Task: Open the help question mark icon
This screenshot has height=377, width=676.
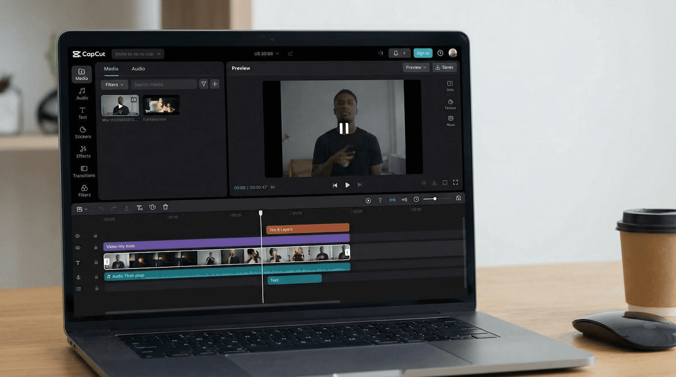Action: [440, 53]
